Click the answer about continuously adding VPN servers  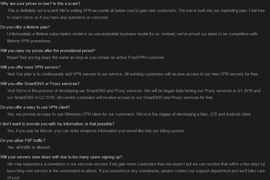tap(133, 74)
